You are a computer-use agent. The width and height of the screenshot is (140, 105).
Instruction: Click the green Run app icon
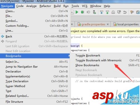pyautogui.click(x=77, y=12)
